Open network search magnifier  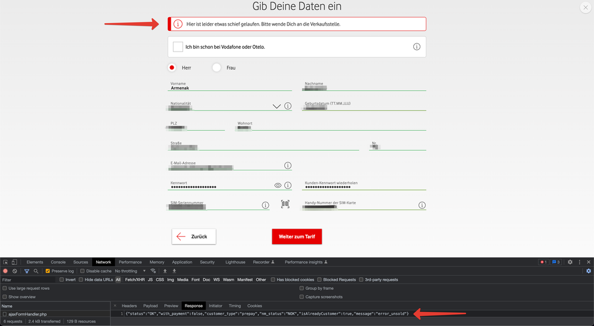click(x=36, y=271)
